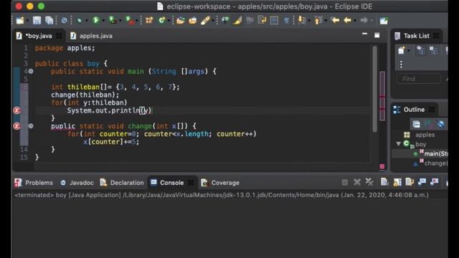The height and width of the screenshot is (258, 459).
Task: Click the External Tools run icon
Action: 129,20
